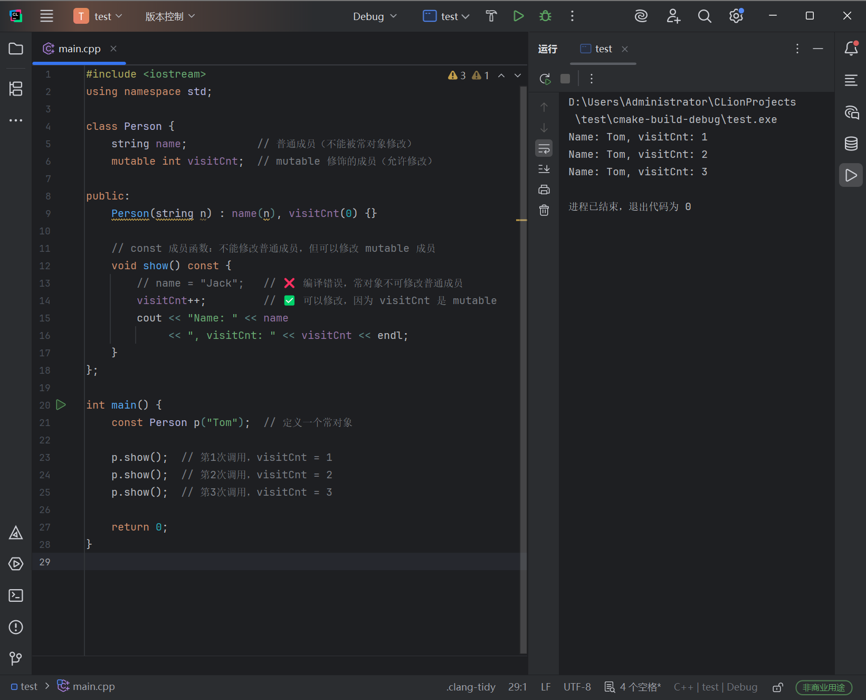
Task: Toggle the Run tool window button
Action: coord(851,175)
